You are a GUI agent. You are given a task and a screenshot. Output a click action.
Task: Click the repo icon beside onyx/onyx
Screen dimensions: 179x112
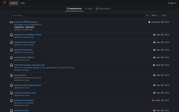click(11, 75)
